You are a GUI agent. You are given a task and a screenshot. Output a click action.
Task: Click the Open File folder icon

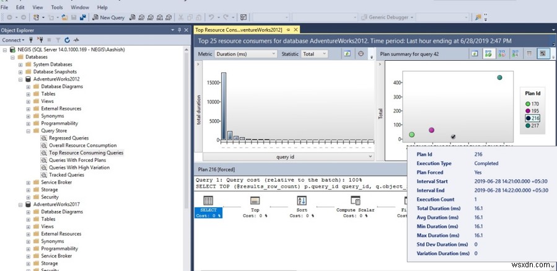(64, 17)
